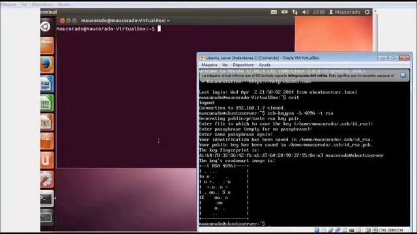Maximize the ubuntu_server VirtualBox window
Image resolution: width=417 pixels, height=234 pixels.
point(393,58)
